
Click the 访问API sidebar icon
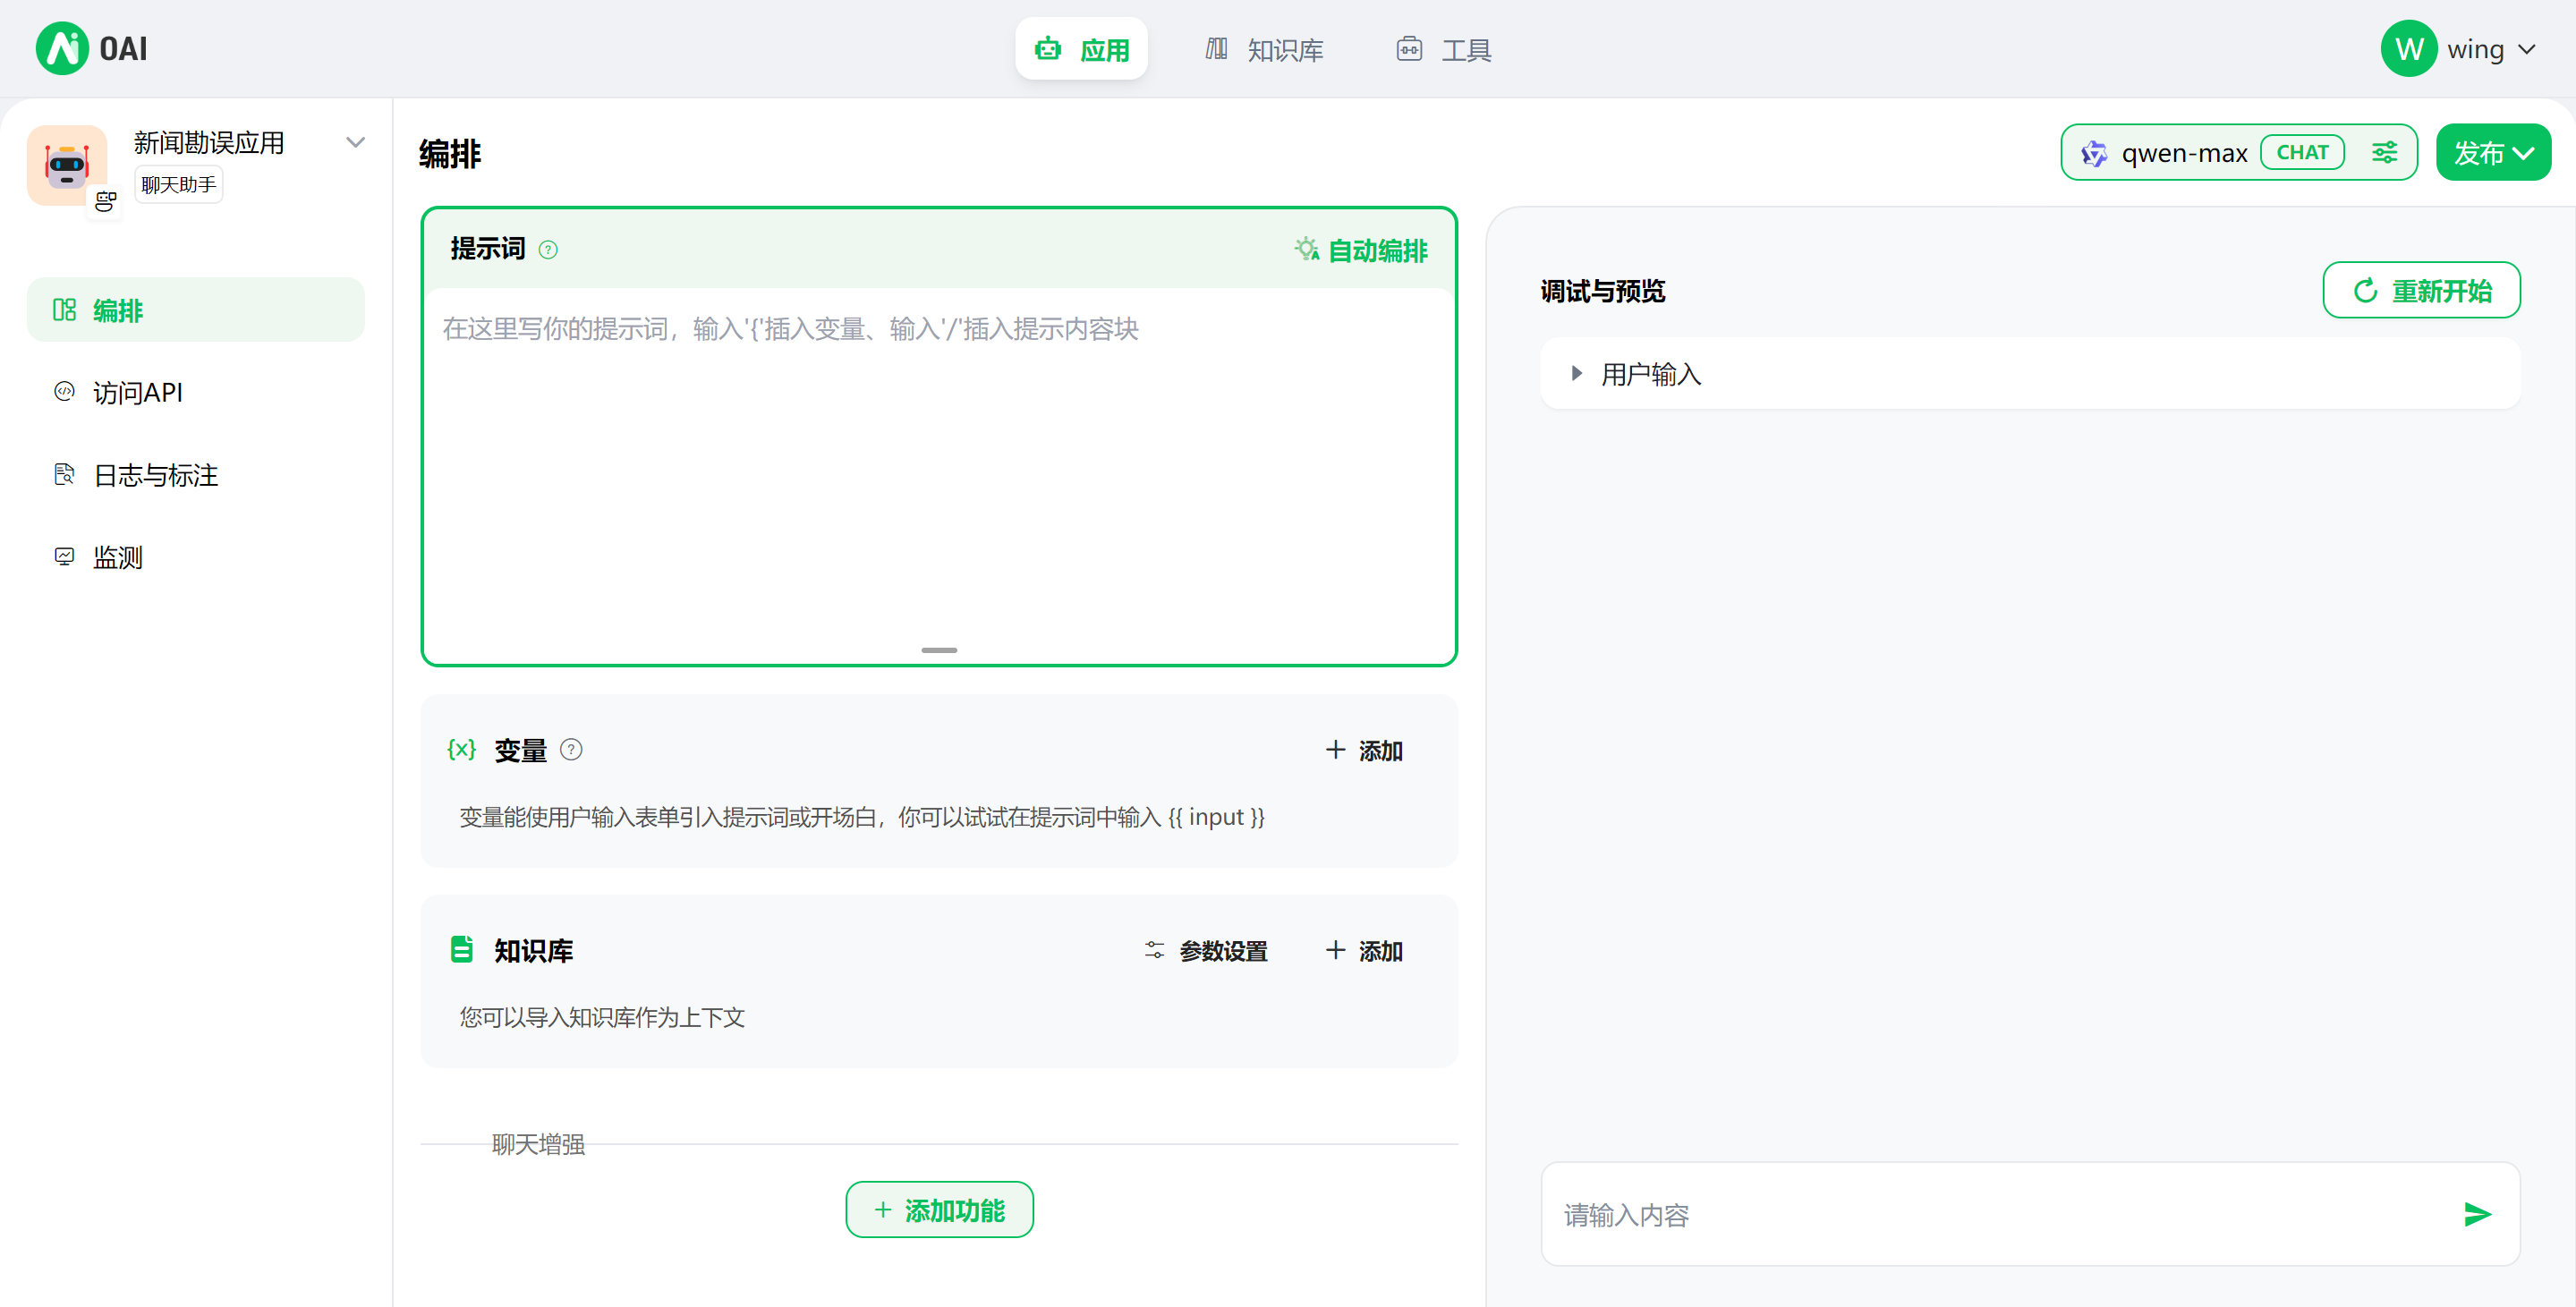[x=64, y=391]
